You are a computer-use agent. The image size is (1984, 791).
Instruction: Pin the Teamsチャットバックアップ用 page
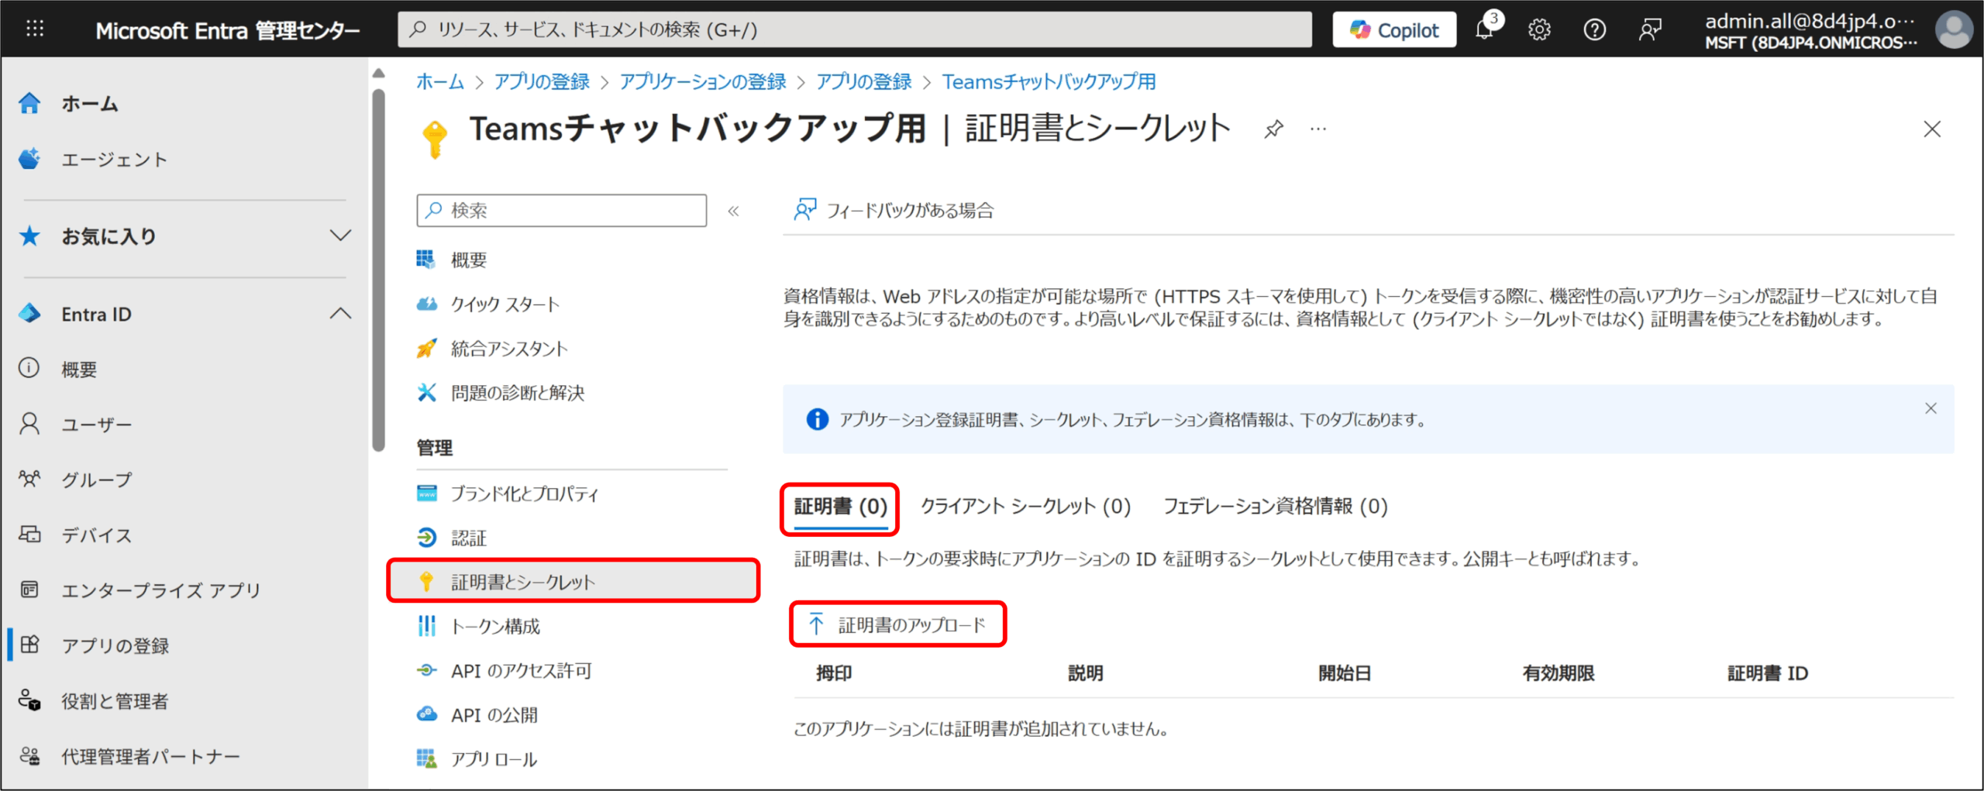point(1273,129)
